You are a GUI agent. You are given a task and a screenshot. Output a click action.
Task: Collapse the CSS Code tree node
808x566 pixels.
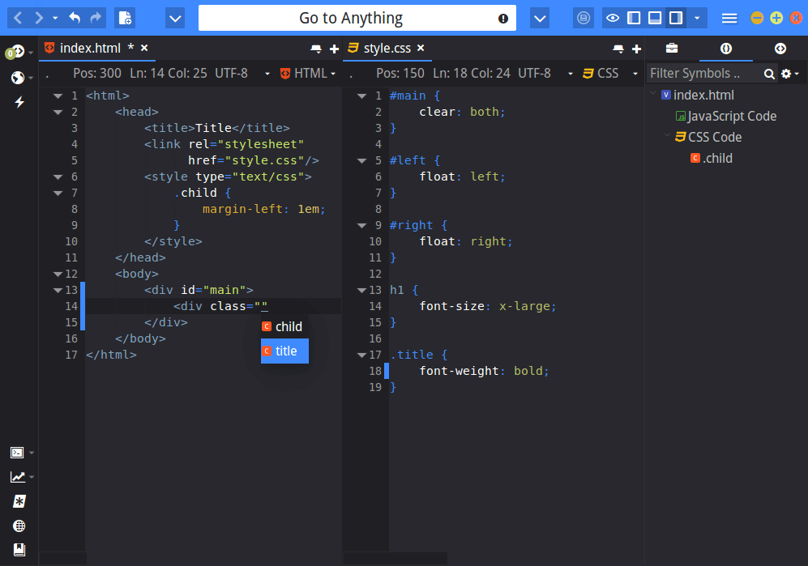click(x=667, y=135)
